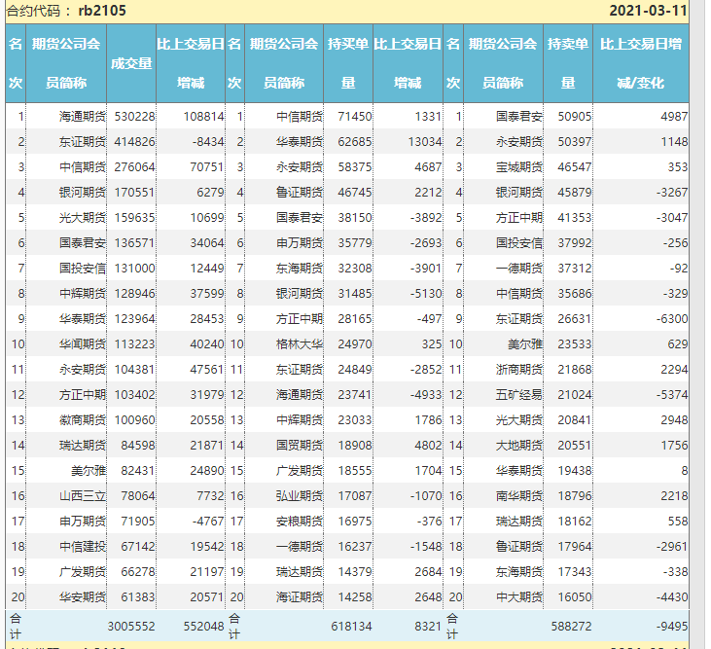Click short position value 50905
711x649 pixels.
575,117
